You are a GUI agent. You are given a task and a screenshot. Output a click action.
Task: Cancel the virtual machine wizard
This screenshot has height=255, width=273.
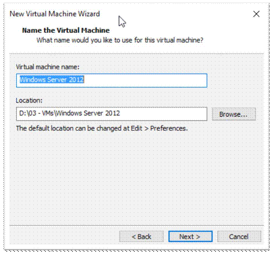pyautogui.click(x=239, y=237)
